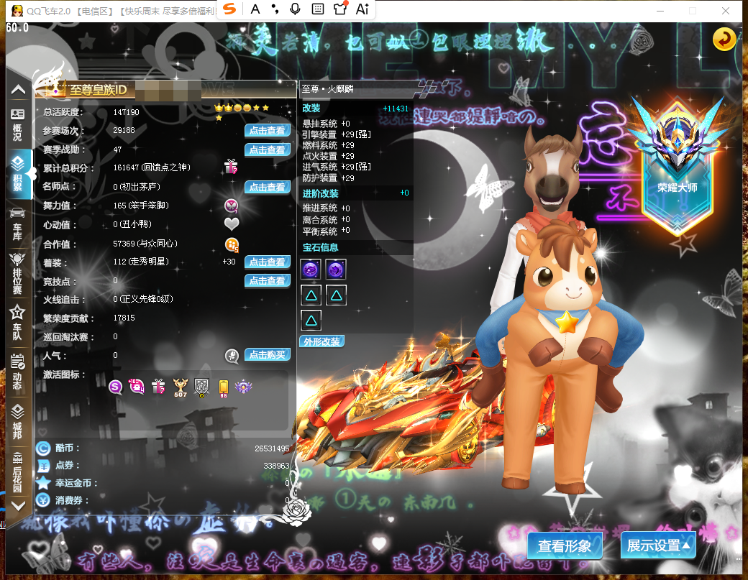Open the 排位赛 ranked match sidebar icon

click(x=18, y=273)
